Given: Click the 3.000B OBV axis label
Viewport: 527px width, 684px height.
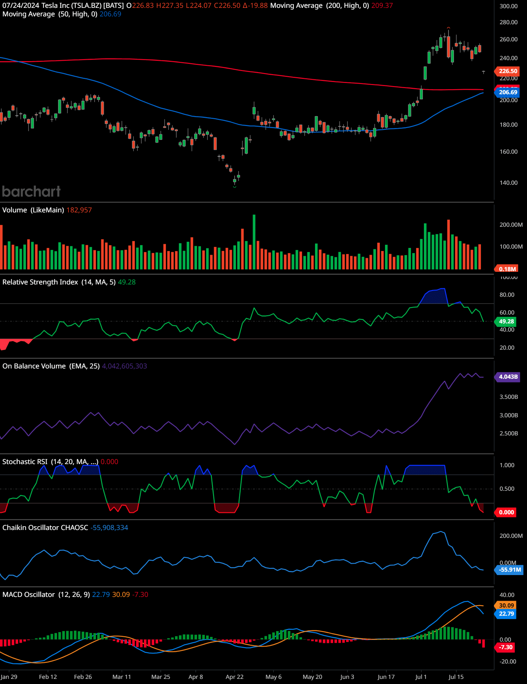Looking at the screenshot, I should coord(509,415).
